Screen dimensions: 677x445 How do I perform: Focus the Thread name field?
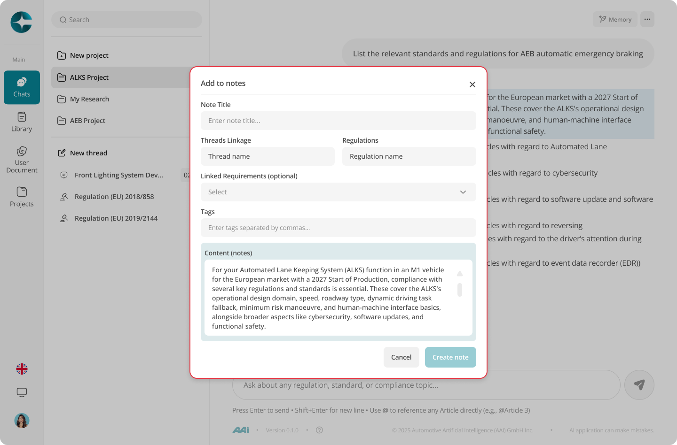point(268,156)
